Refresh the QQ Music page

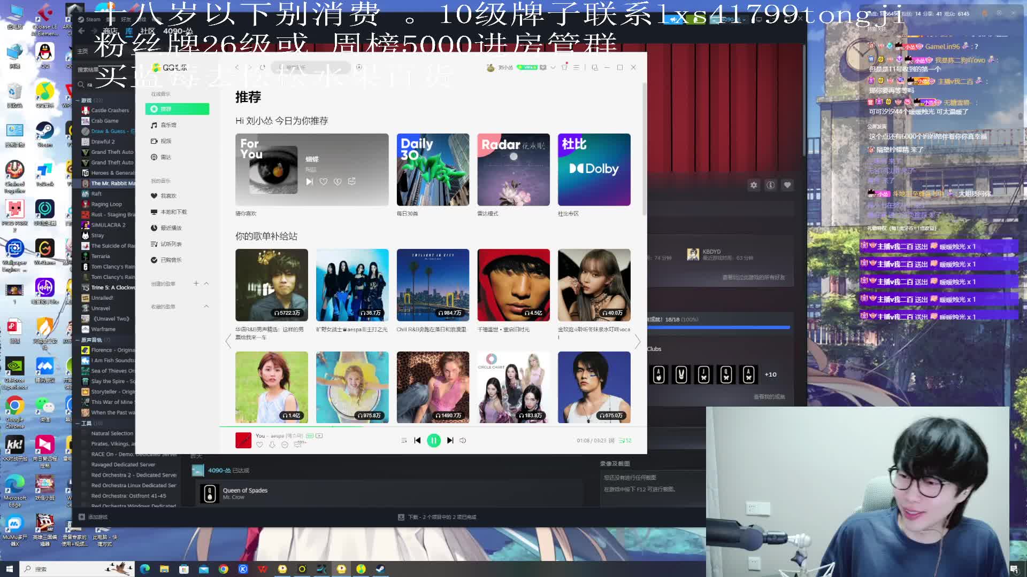tap(262, 67)
